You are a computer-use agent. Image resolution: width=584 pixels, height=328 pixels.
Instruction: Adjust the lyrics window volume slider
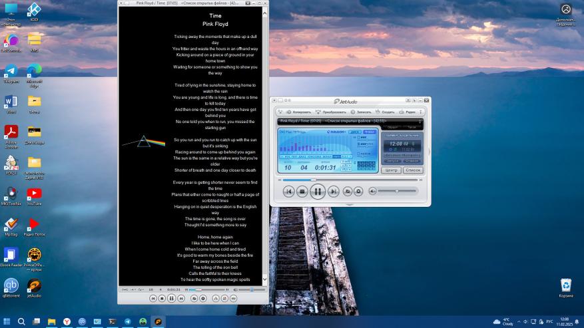tap(252, 289)
